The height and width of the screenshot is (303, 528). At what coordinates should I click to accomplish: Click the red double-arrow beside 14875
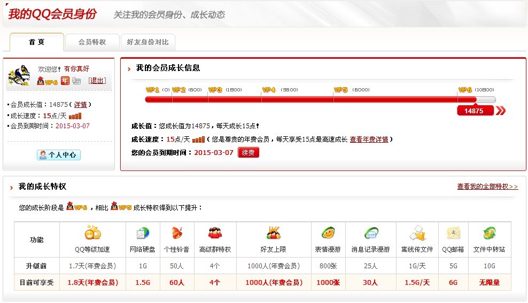click(501, 111)
